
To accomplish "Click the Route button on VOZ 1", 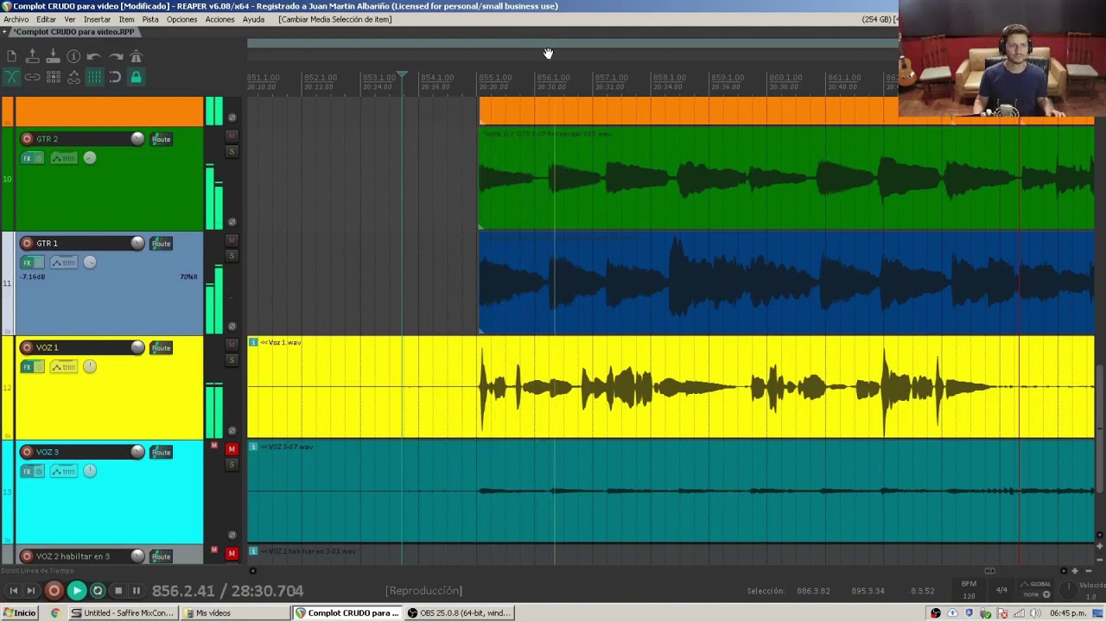I will pyautogui.click(x=162, y=348).
